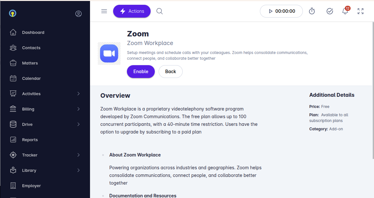Image resolution: width=374 pixels, height=198 pixels.
Task: Open Dashboard from the sidebar
Action: coord(33,32)
